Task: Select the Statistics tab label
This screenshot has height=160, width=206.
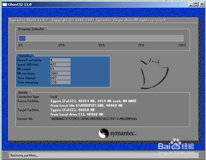Action: (x=25, y=56)
